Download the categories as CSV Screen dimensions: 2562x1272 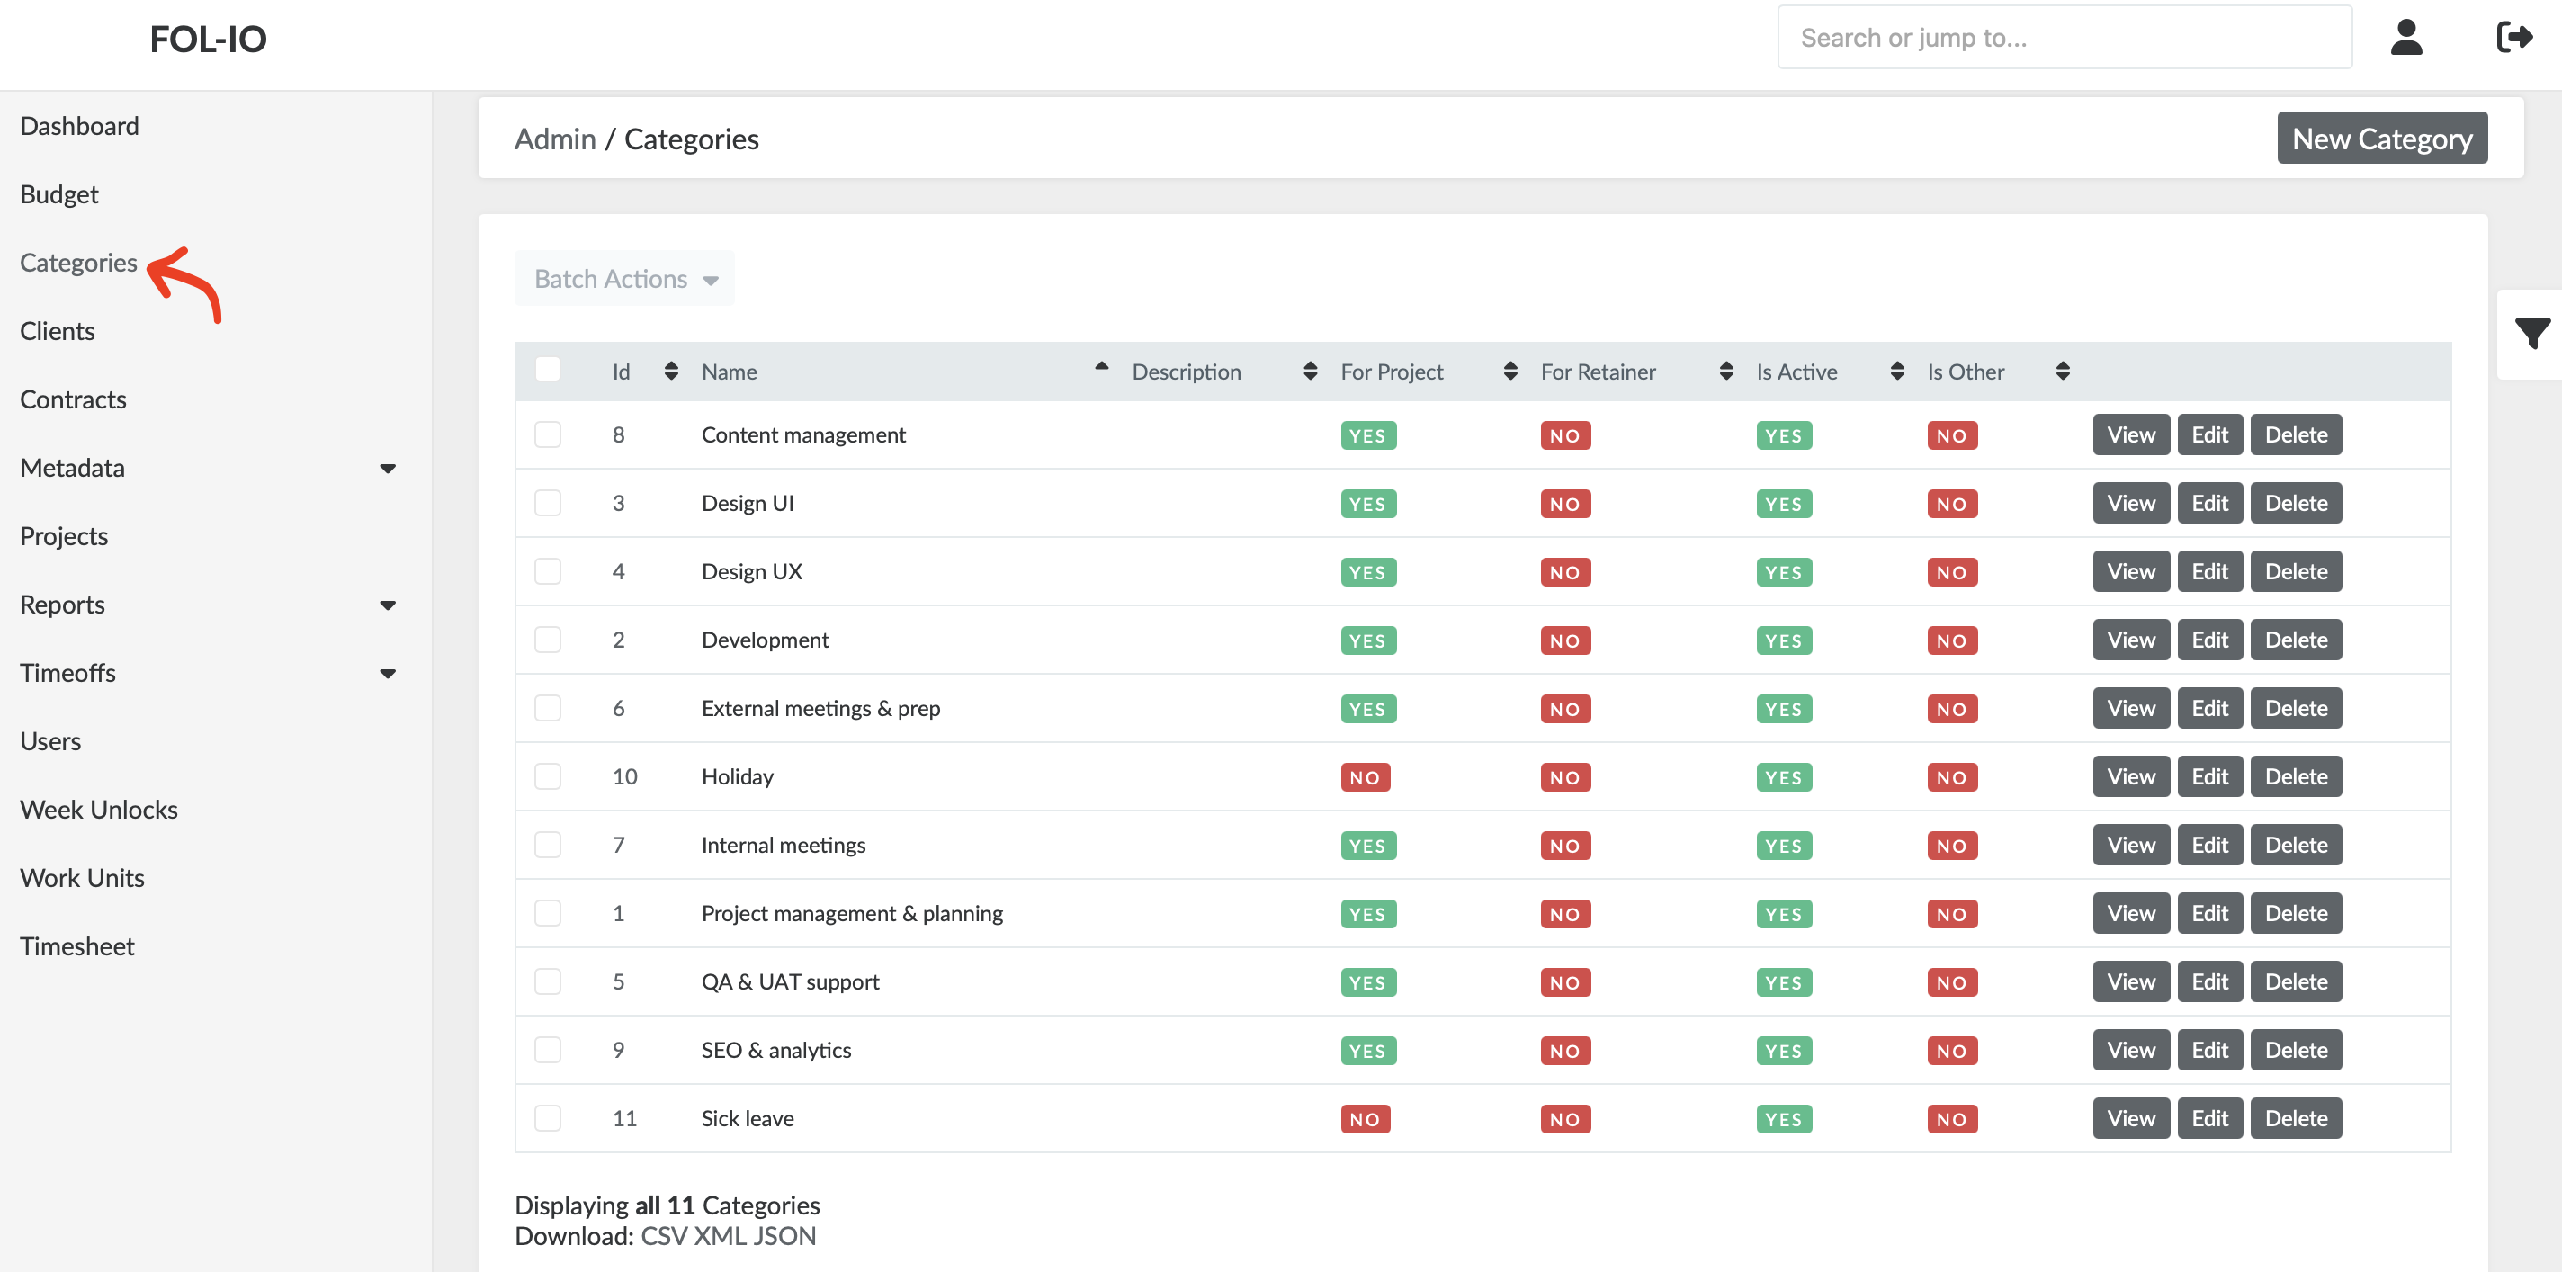pos(661,1236)
